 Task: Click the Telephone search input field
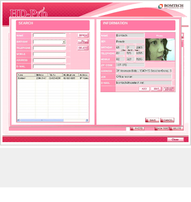(x=50, y=48)
